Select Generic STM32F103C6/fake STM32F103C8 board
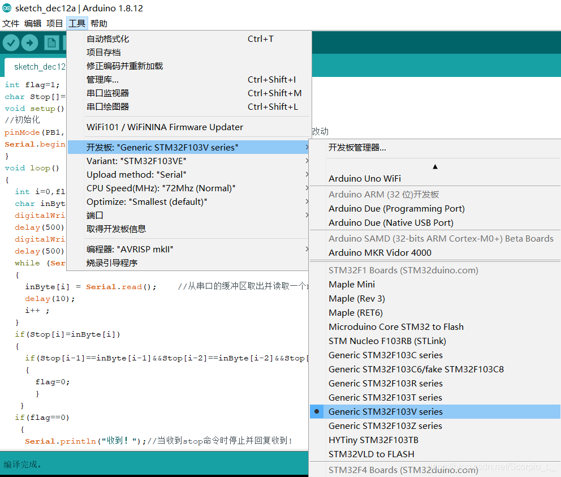 435,369
